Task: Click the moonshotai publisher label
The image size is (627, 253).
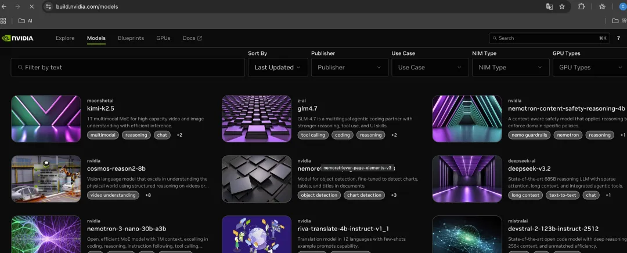Action: pos(100,101)
